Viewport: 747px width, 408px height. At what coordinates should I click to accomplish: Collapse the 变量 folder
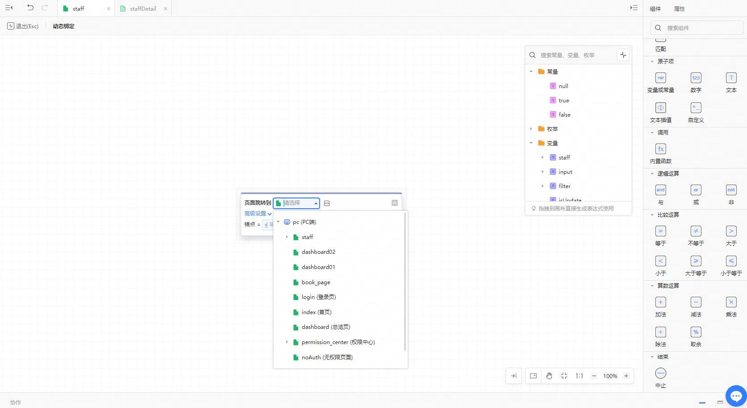click(x=531, y=143)
